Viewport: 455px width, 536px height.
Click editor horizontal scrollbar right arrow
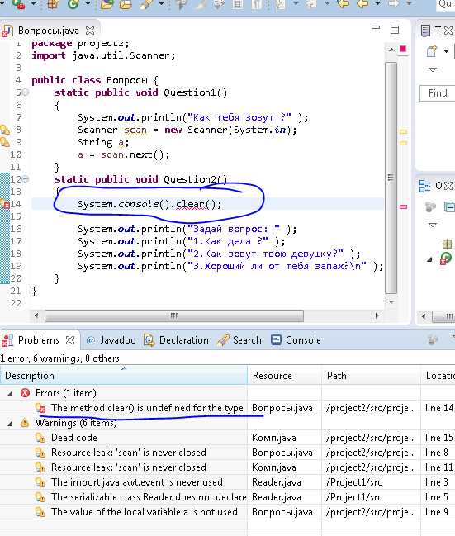coord(377,315)
